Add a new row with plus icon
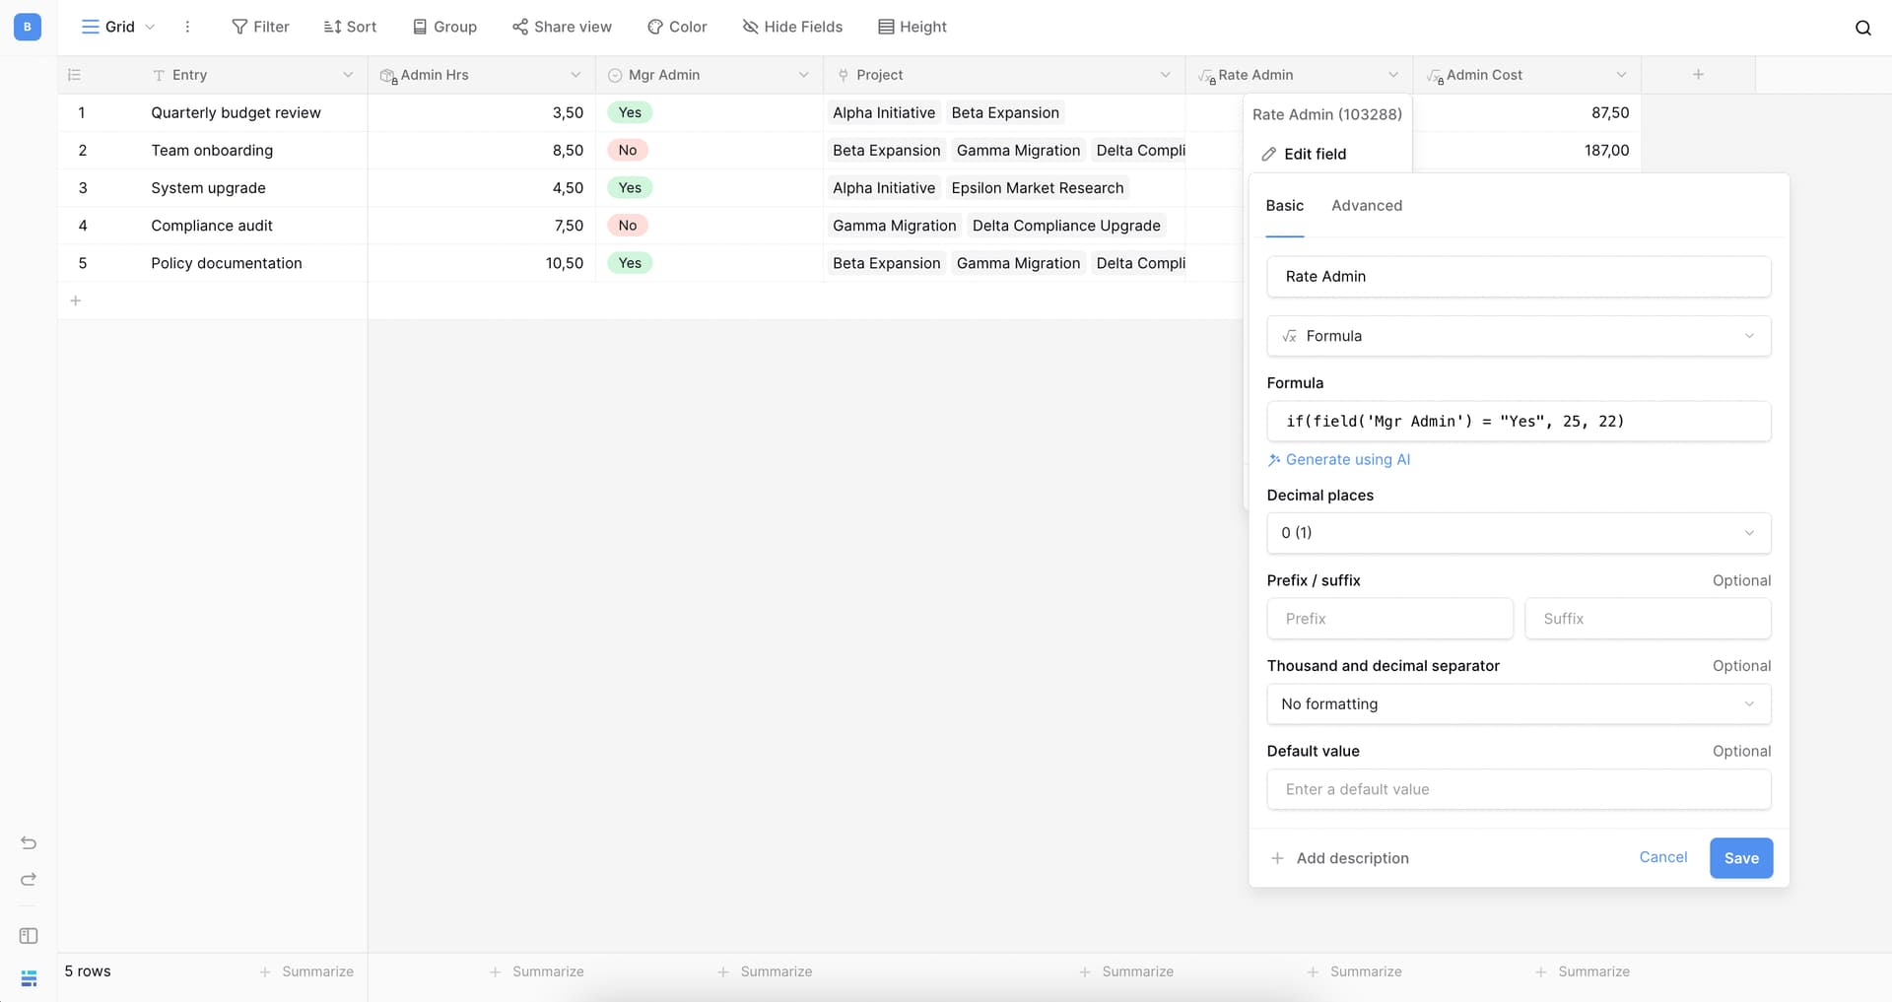Screen dimensions: 1892x1002 click(76, 301)
